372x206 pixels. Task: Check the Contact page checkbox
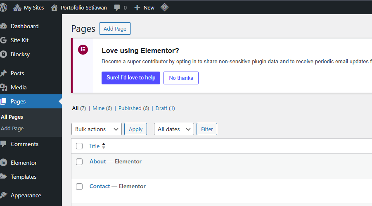(79, 187)
